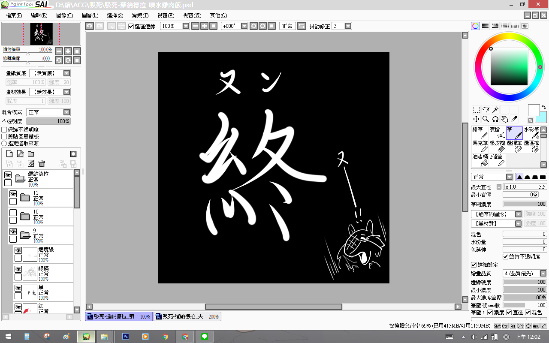Pick the eyedropper color tool
Screen dimensions: 549x343
tap(514, 119)
